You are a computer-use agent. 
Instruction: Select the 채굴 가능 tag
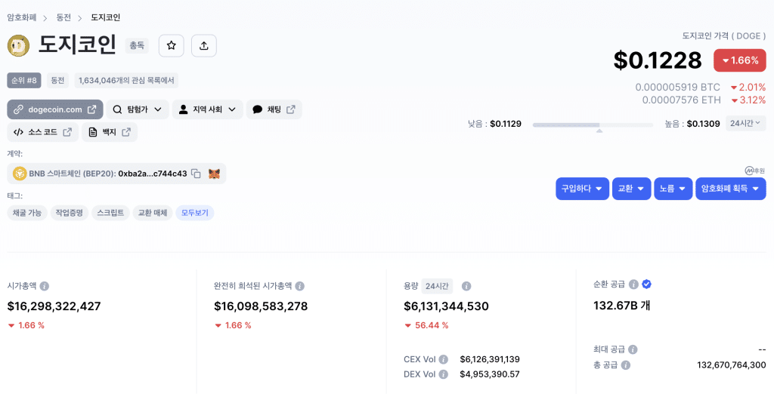[27, 213]
